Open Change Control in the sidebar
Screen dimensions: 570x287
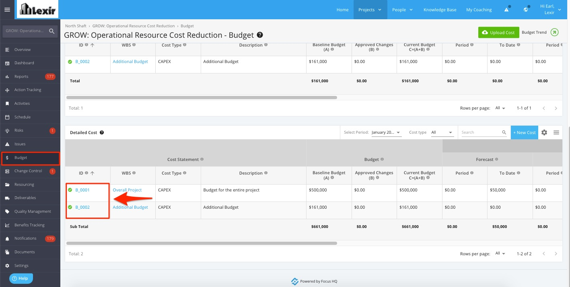[x=30, y=171]
